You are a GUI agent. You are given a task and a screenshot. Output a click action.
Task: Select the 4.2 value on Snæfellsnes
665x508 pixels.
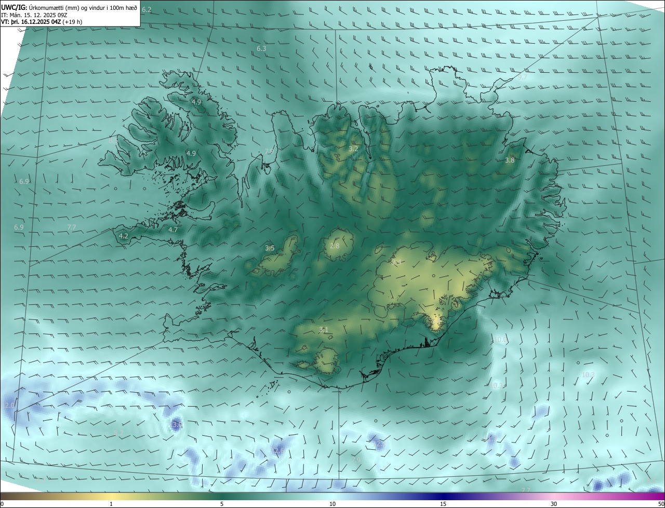click(x=124, y=236)
